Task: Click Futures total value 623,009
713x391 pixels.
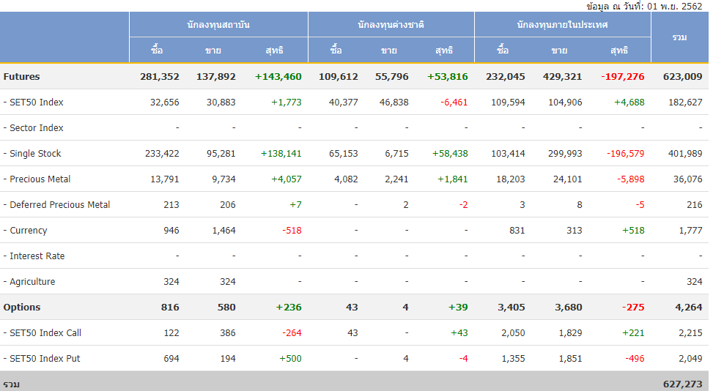Action: point(683,76)
